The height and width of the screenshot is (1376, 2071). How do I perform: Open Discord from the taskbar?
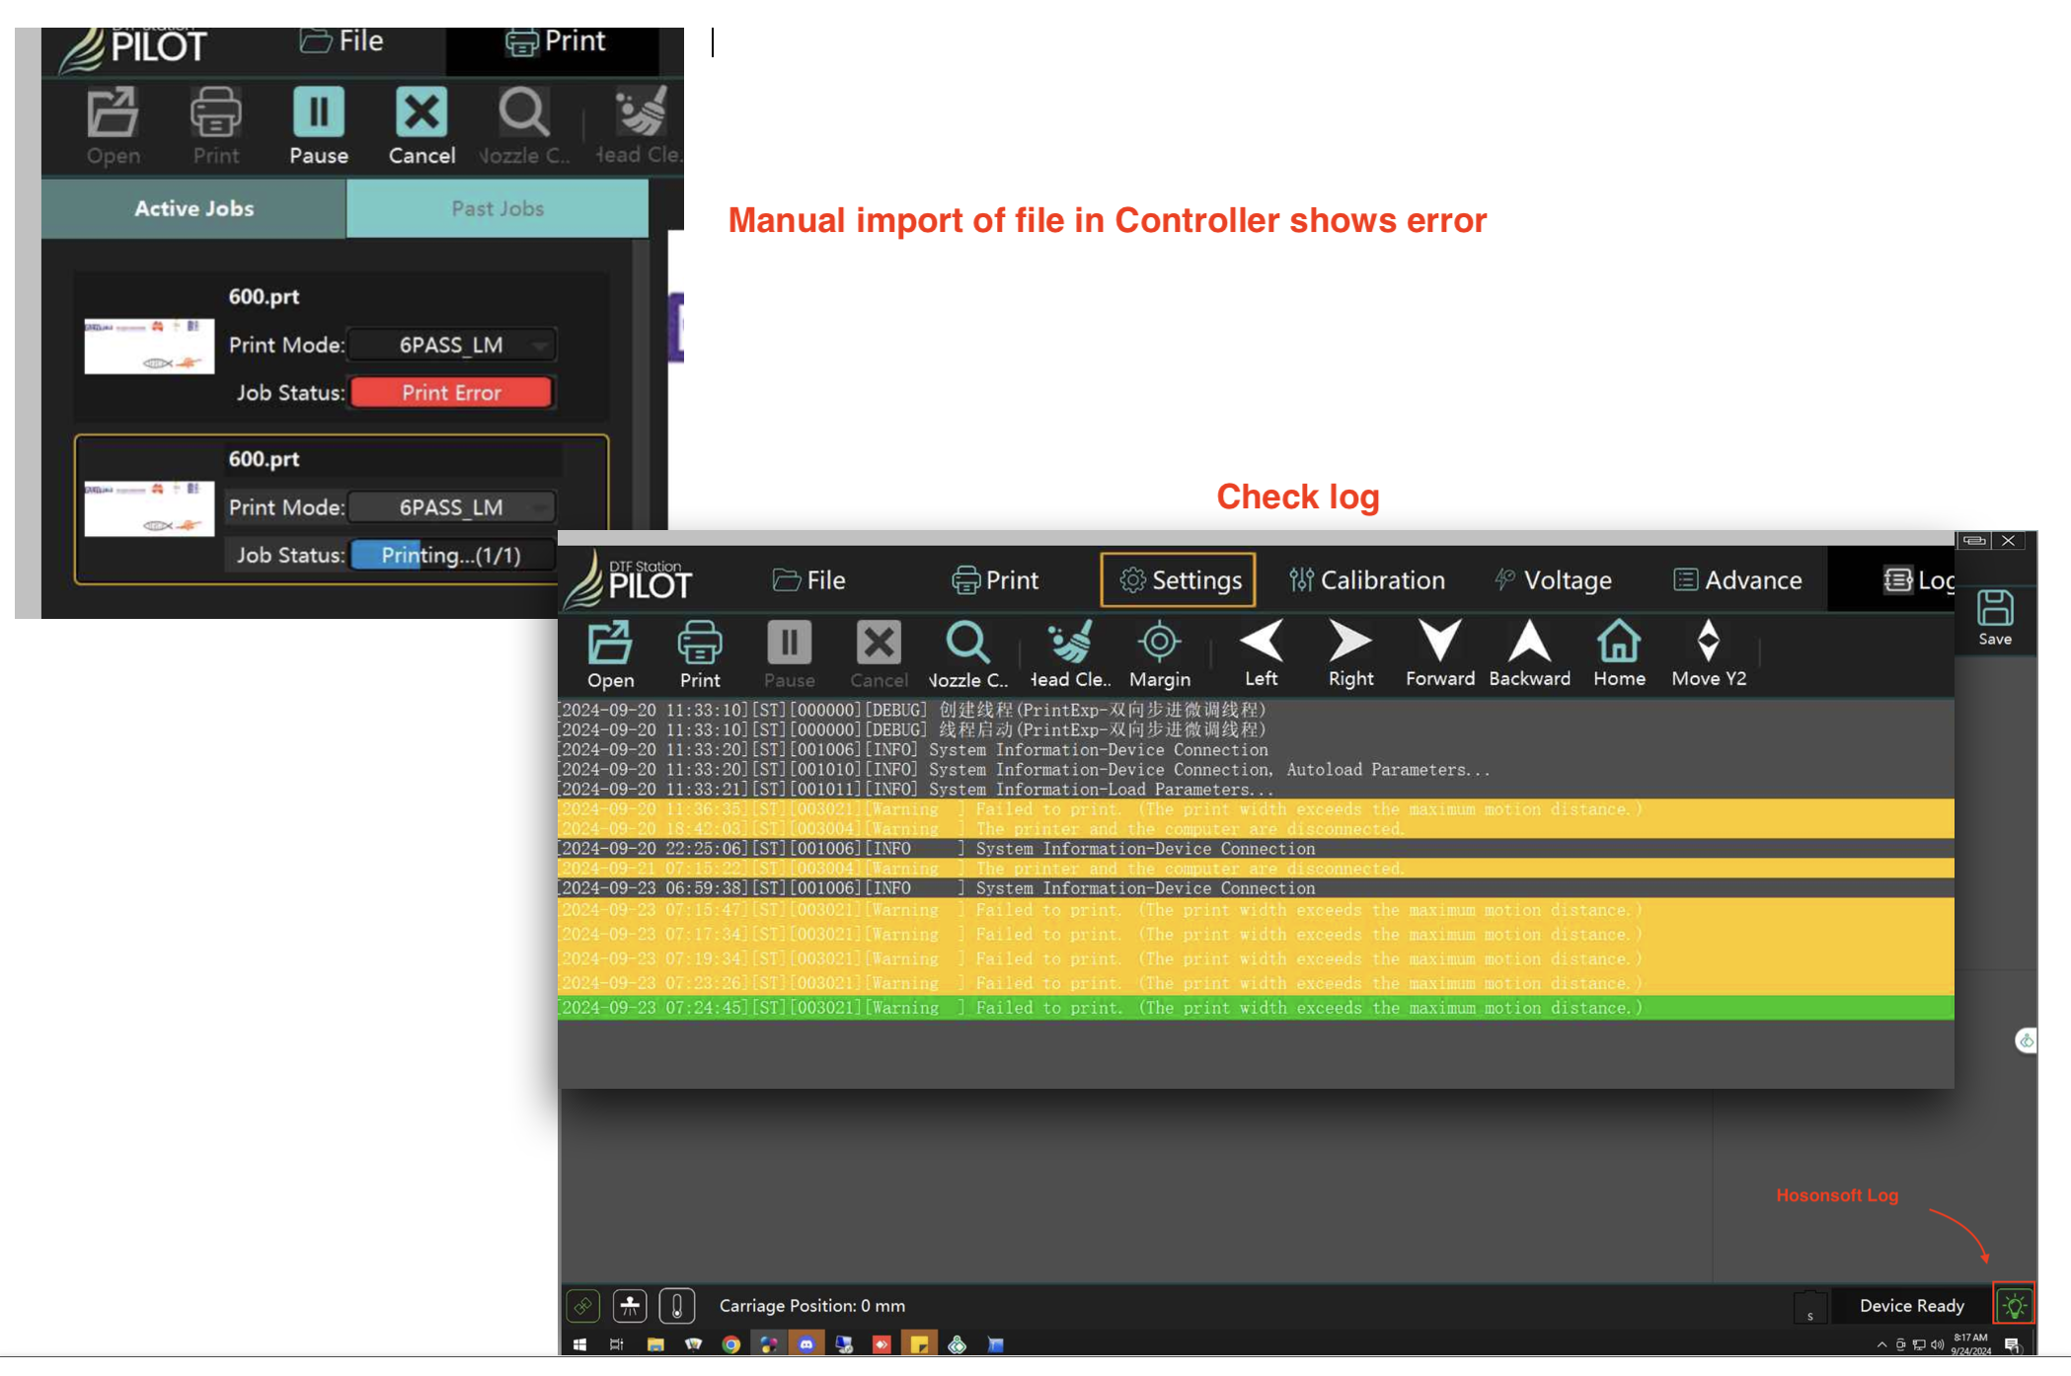[806, 1345]
